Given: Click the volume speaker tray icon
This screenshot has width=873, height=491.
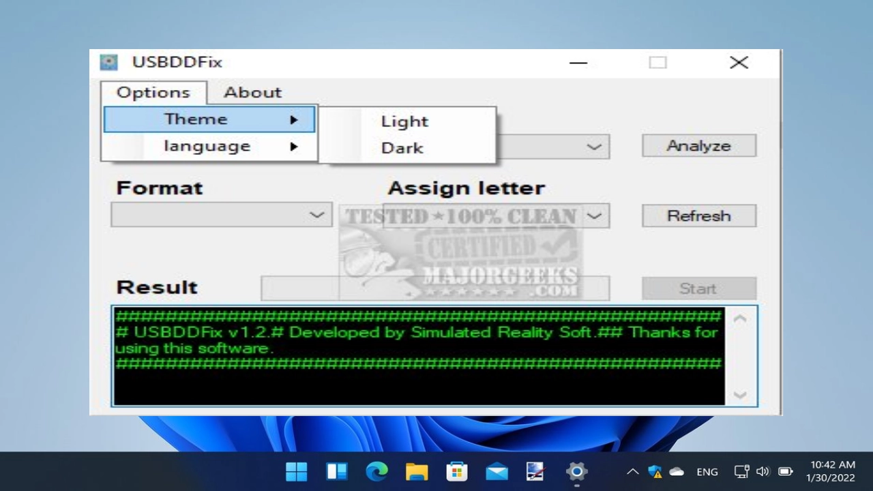Looking at the screenshot, I should [x=763, y=471].
